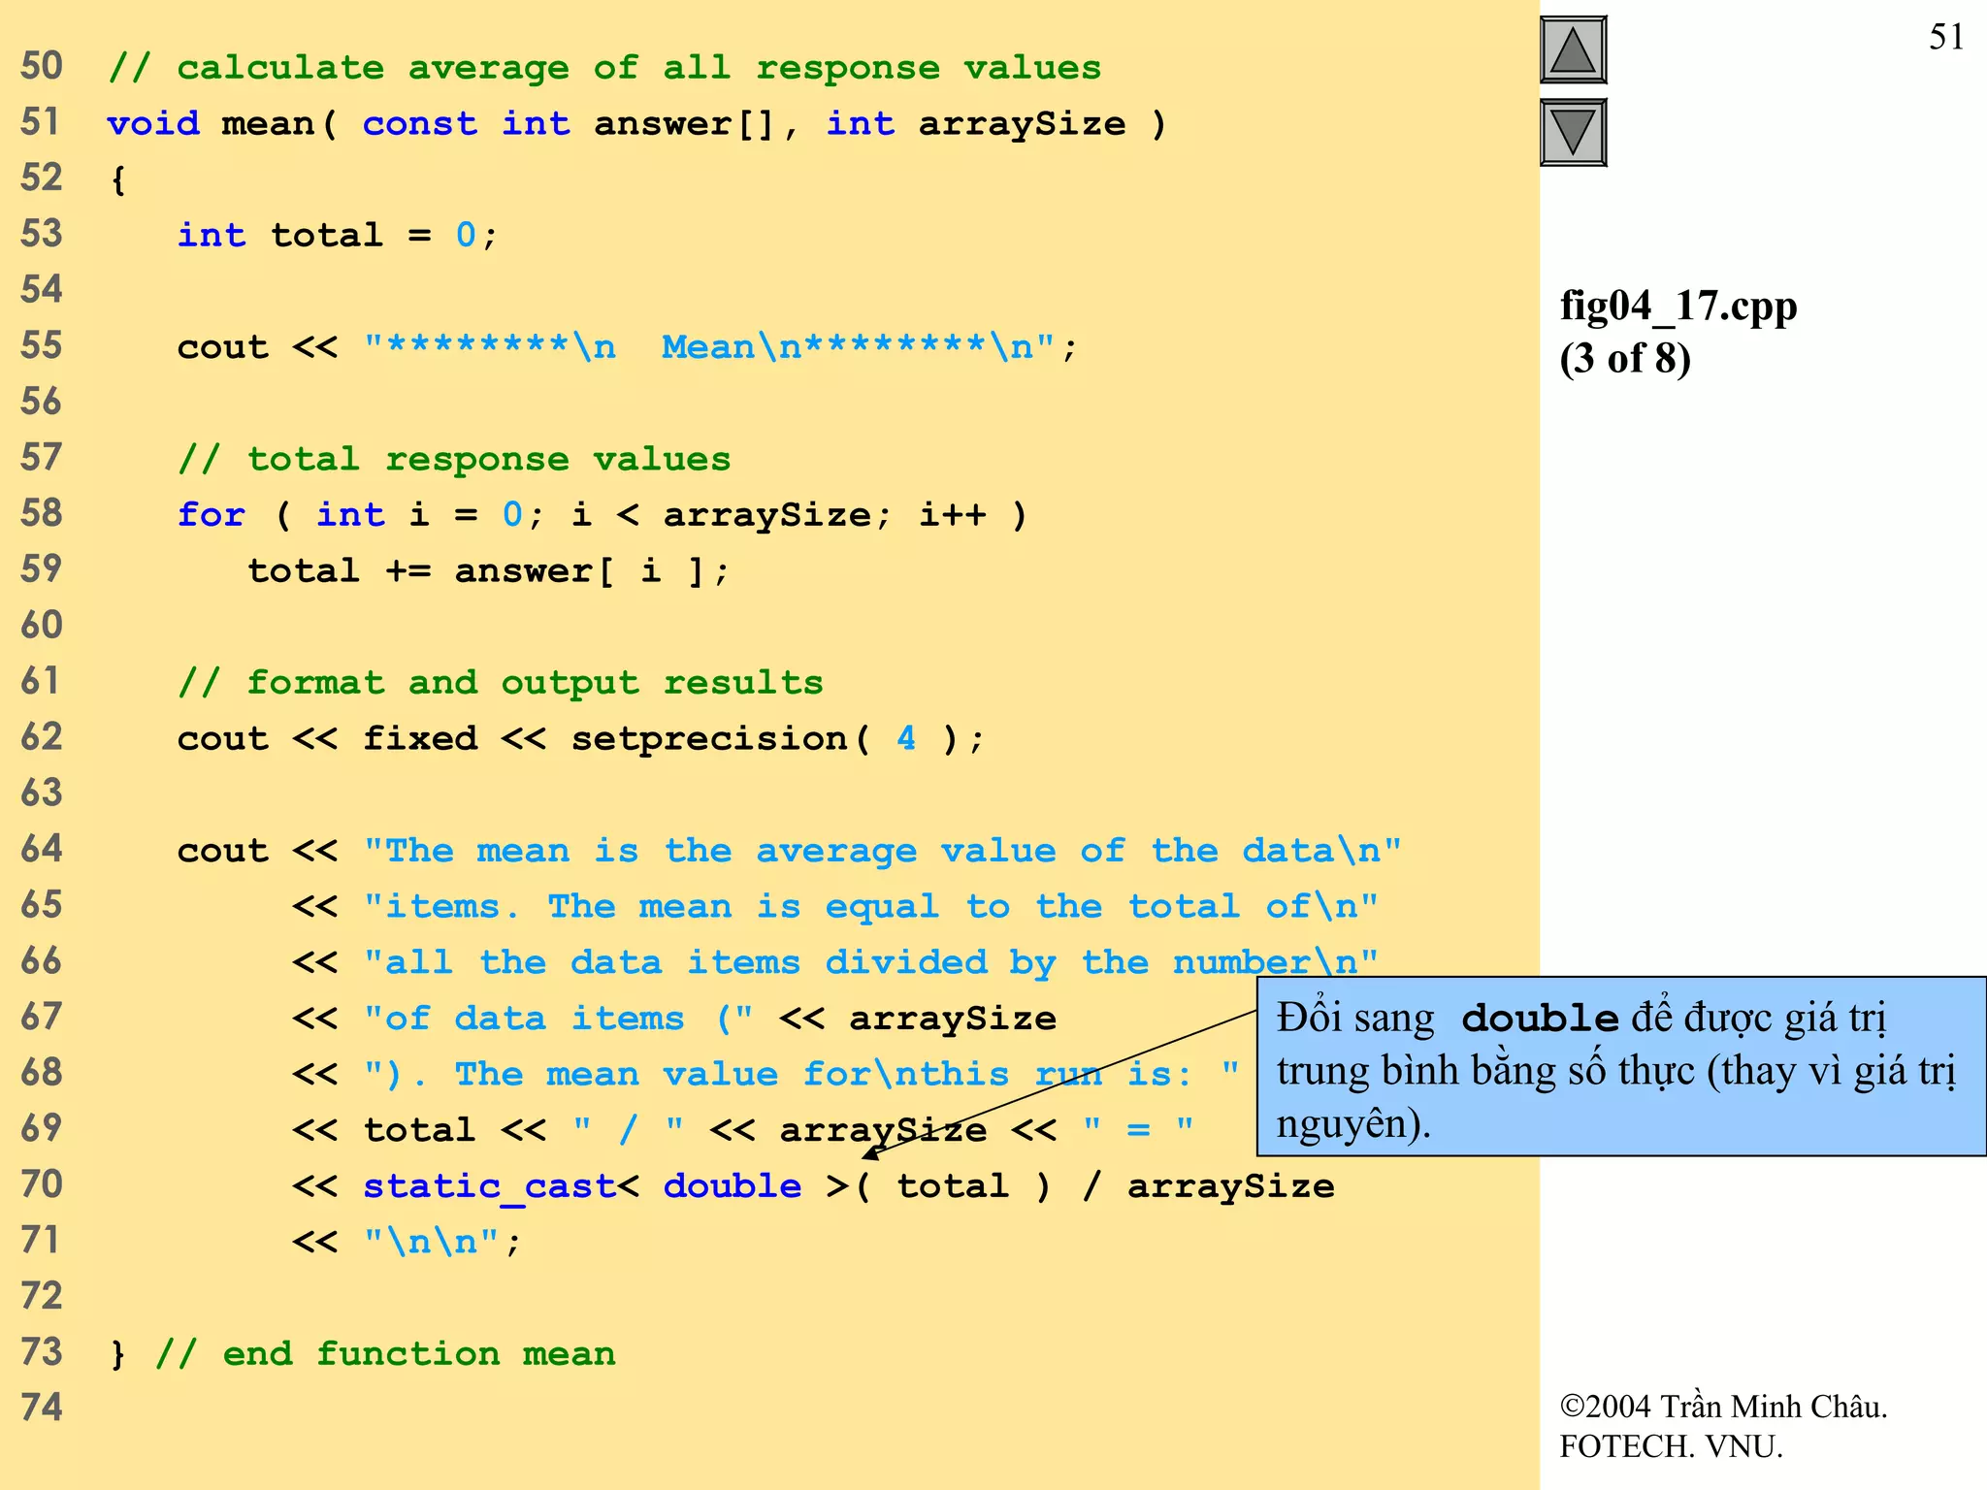Click the string "The mean is the average value"
The height and width of the screenshot is (1490, 1987).
click(x=882, y=851)
